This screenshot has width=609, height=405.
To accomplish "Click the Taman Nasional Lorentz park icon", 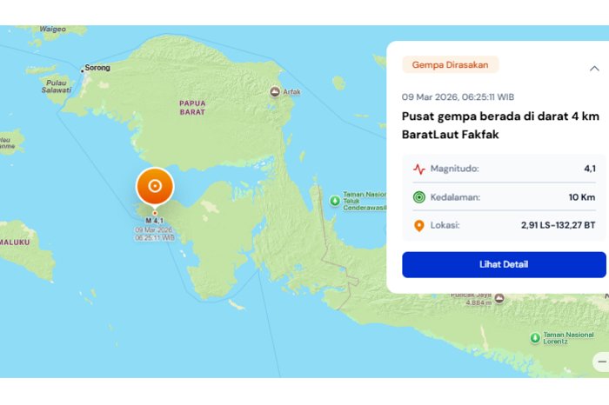I will point(534,338).
